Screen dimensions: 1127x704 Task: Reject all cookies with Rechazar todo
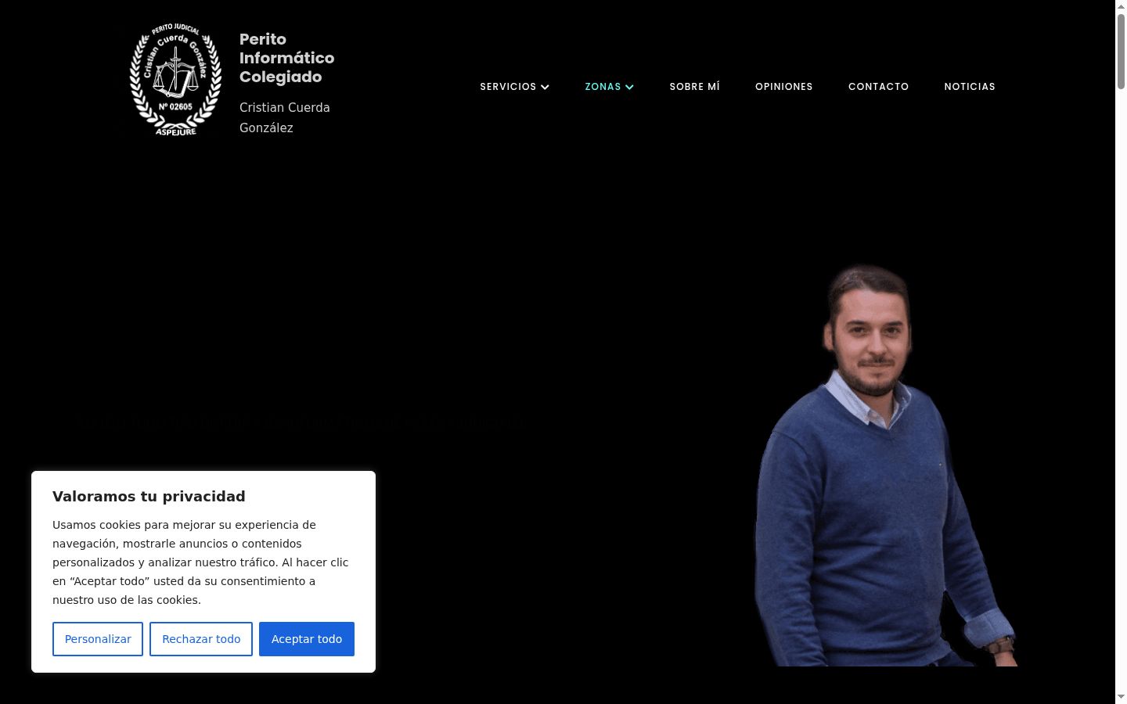tap(201, 639)
